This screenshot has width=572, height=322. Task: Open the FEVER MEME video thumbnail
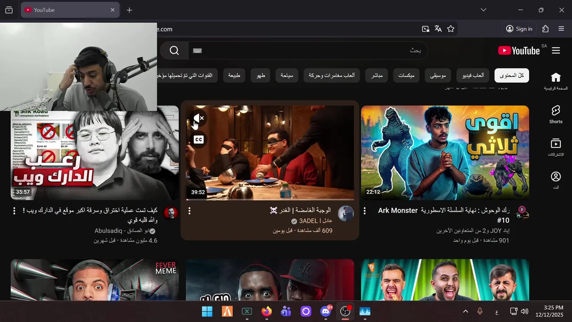click(x=95, y=280)
